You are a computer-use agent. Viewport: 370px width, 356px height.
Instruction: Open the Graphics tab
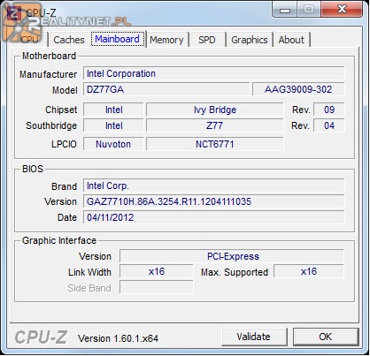(250, 40)
